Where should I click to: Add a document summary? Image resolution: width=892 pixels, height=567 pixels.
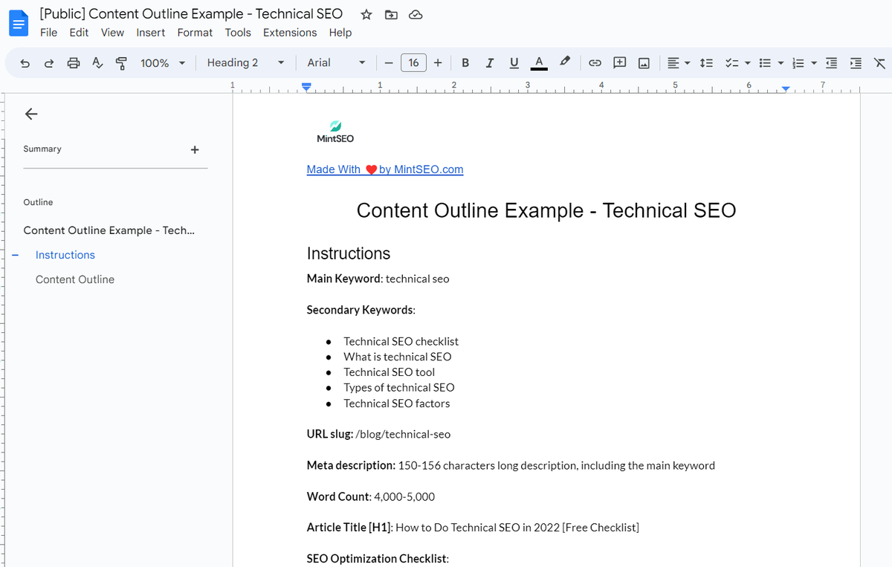coord(195,149)
